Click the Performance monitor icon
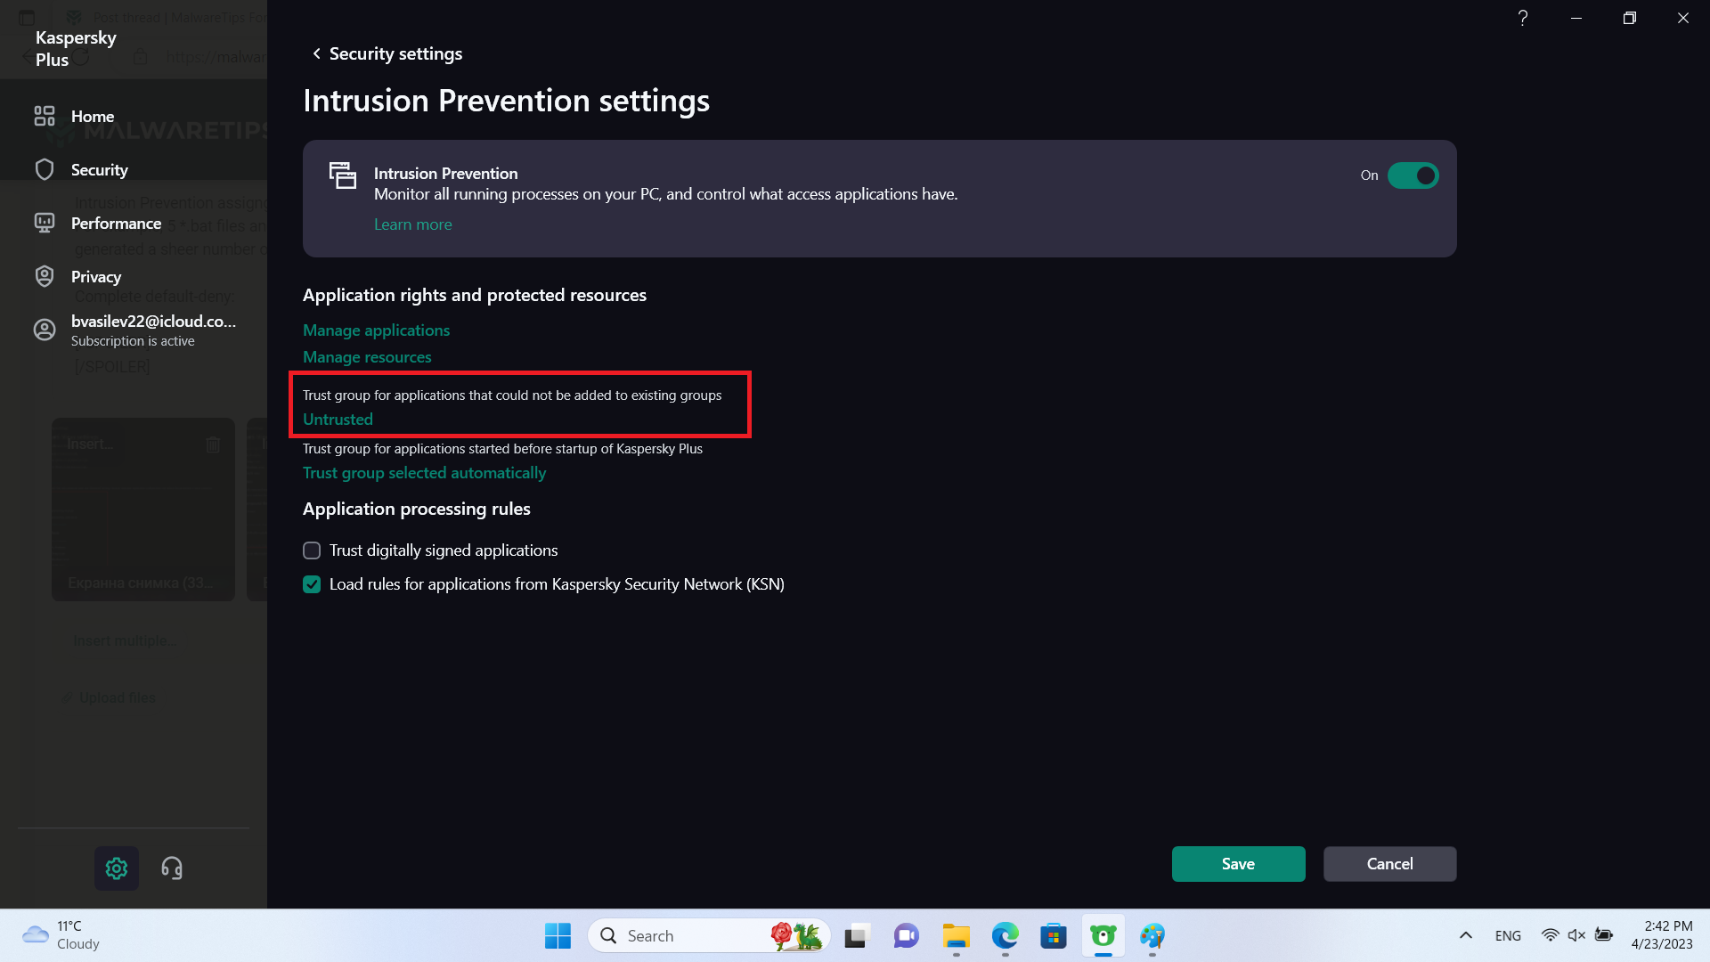1710x962 pixels. 45,223
